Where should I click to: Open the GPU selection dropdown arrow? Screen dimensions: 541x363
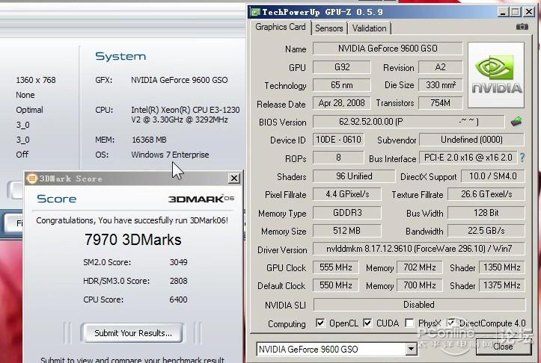411,350
